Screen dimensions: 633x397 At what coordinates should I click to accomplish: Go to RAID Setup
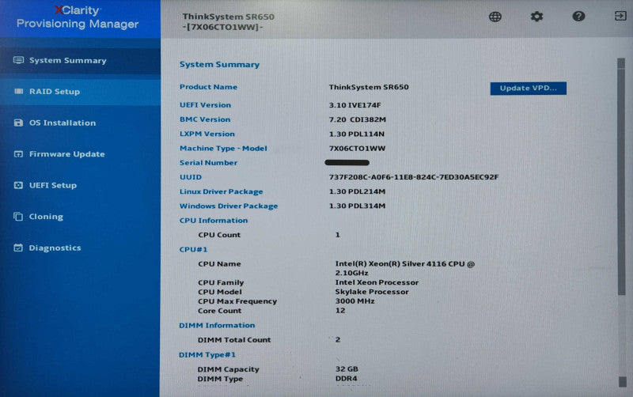tap(80, 92)
